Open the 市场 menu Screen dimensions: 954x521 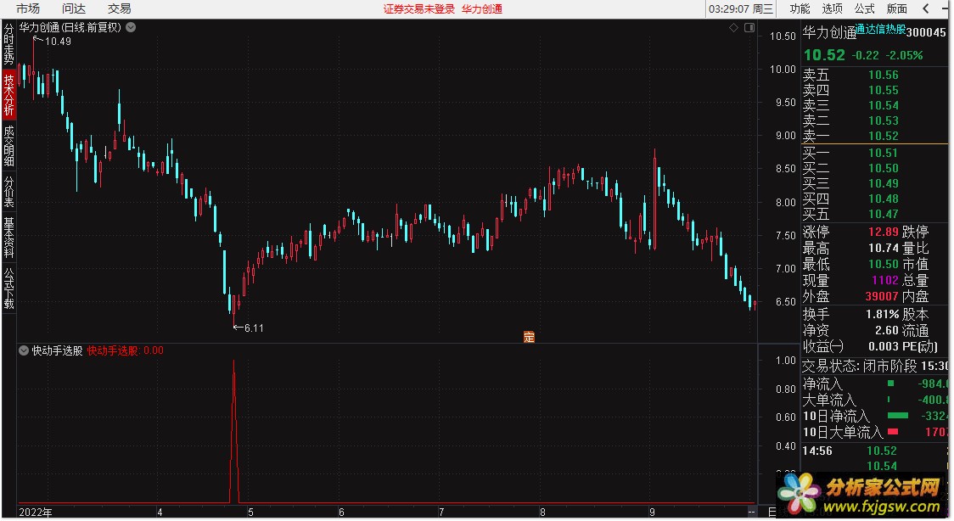[27, 8]
